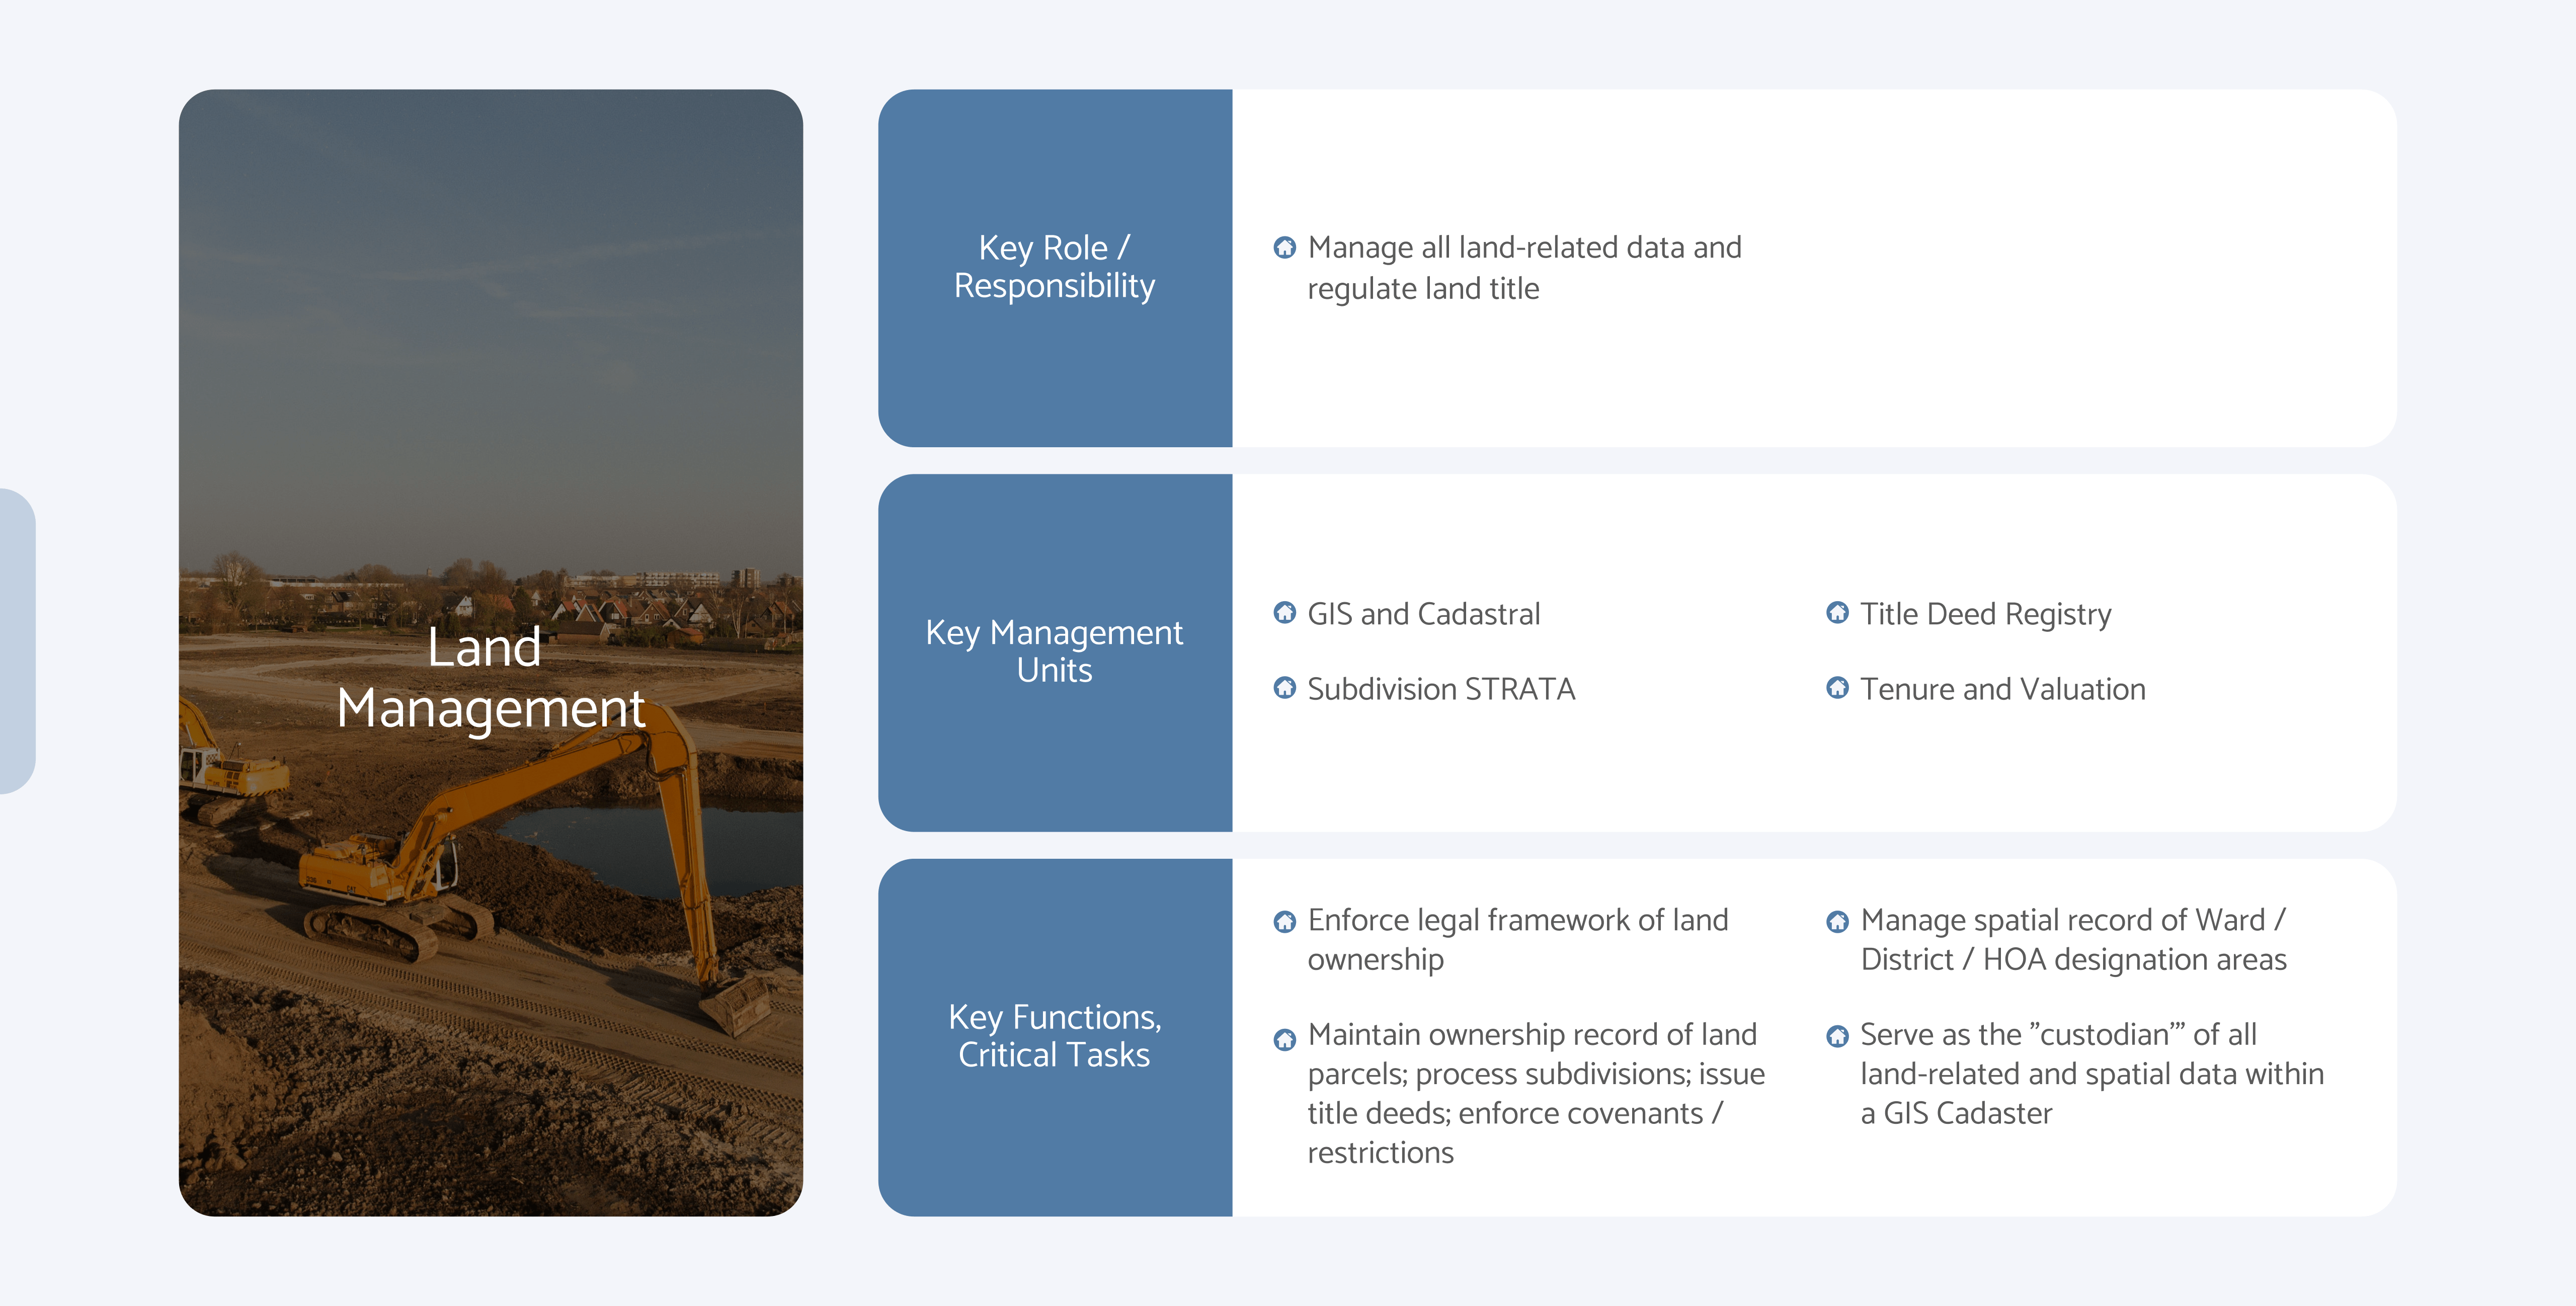Click the bullet icon next to Subdivision STRATA

pos(1284,688)
